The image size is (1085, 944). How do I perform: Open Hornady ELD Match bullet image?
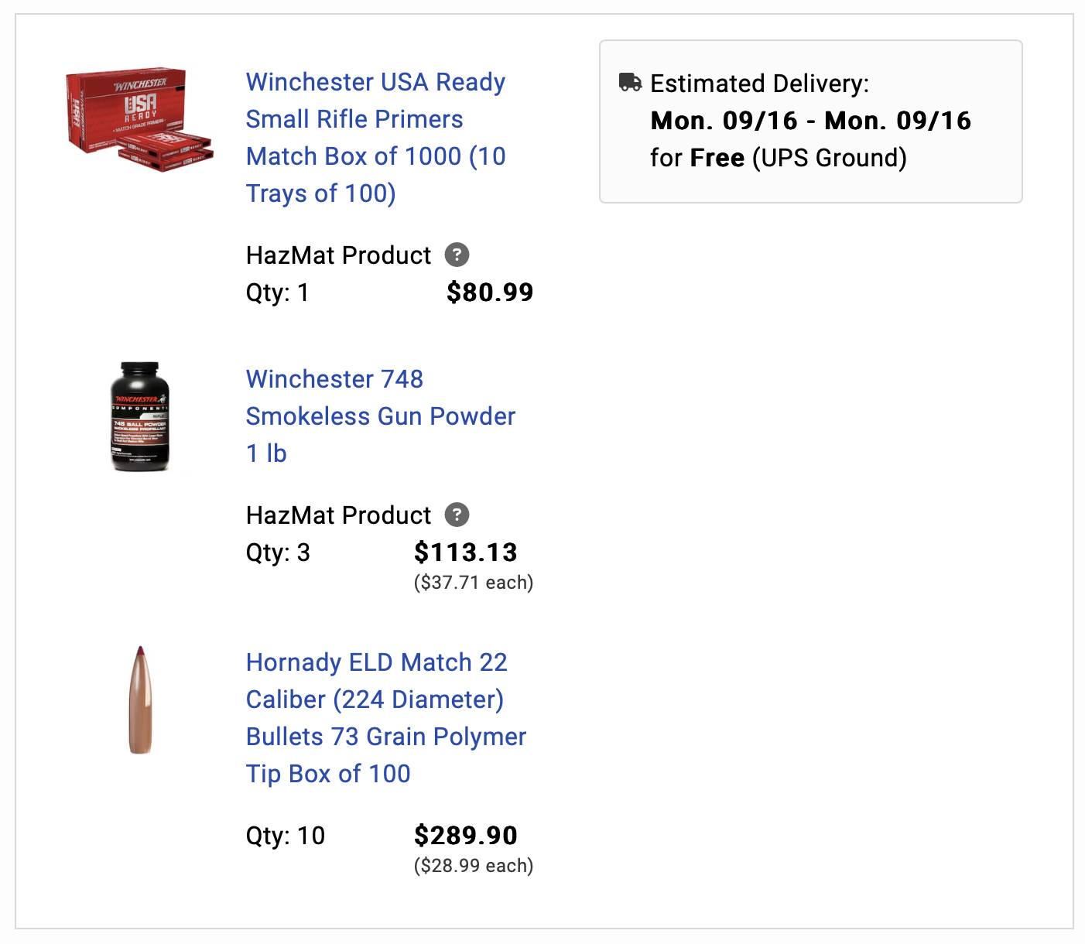tap(140, 699)
